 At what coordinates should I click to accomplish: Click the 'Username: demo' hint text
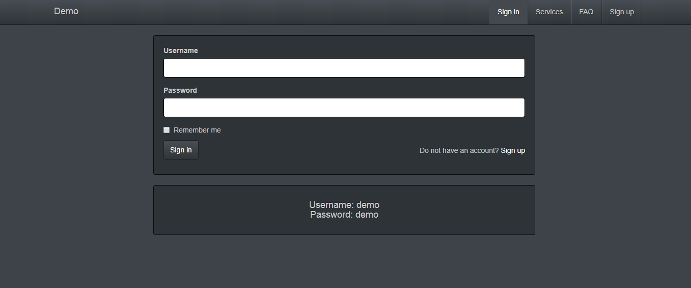click(344, 205)
